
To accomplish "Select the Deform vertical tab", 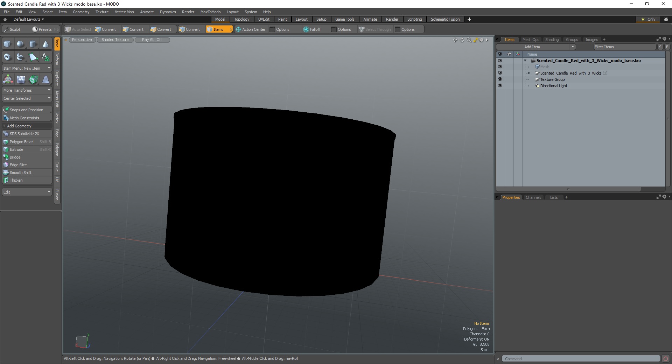I will (57, 59).
